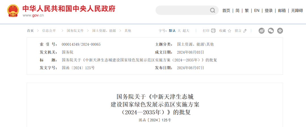Share to Weibo icon

[x=262, y=31]
